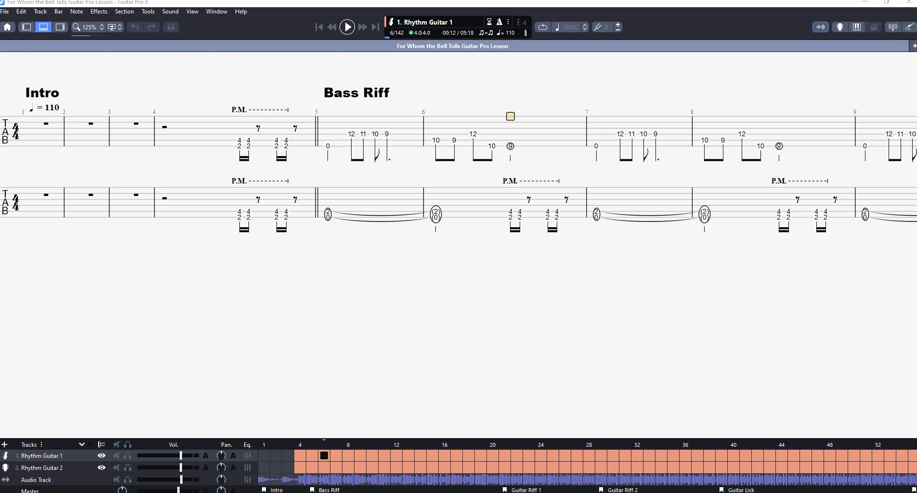Jump to the Guitar Riff 1 section marker

(x=522, y=490)
